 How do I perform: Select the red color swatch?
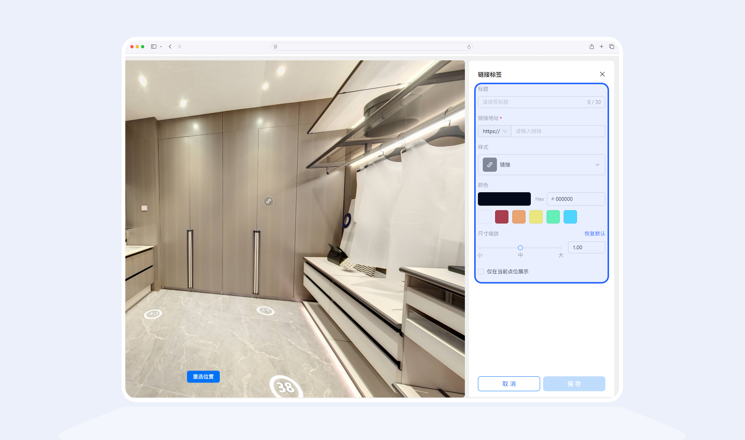pos(501,217)
